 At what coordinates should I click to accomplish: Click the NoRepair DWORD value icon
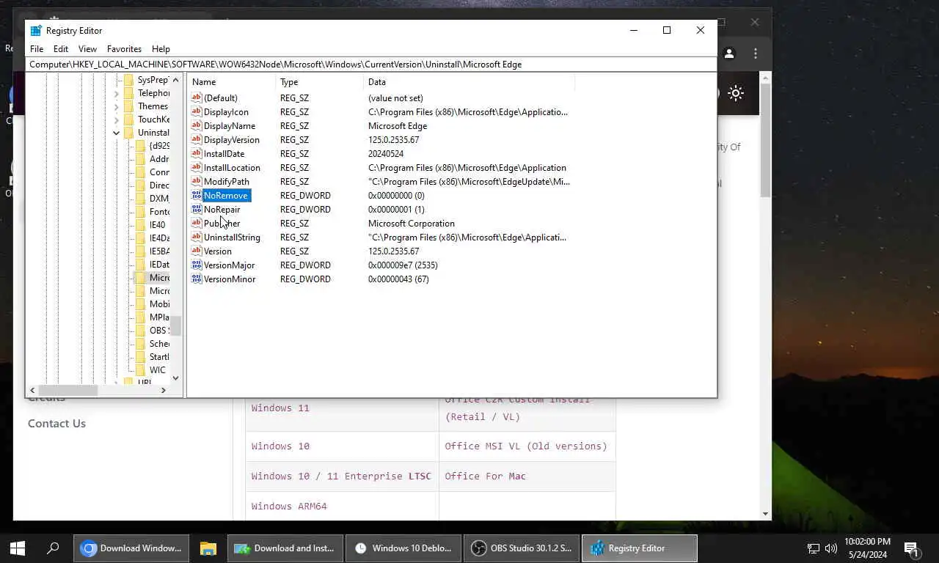(196, 209)
